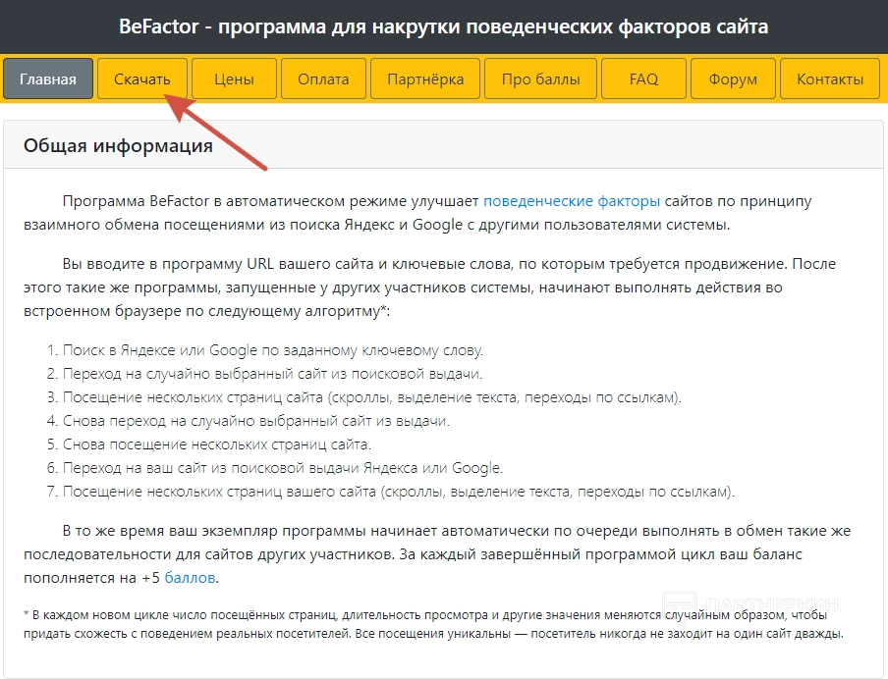Screen dimensions: 888x679
Task: Select the Оплата menu item
Action: click(x=323, y=78)
